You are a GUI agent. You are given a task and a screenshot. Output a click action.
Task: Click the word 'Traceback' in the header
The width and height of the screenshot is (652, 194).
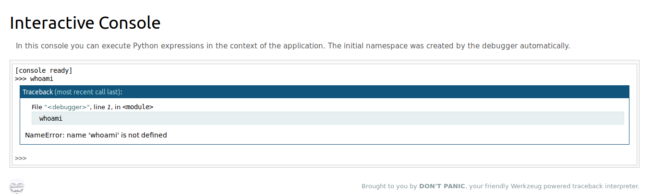(x=37, y=91)
